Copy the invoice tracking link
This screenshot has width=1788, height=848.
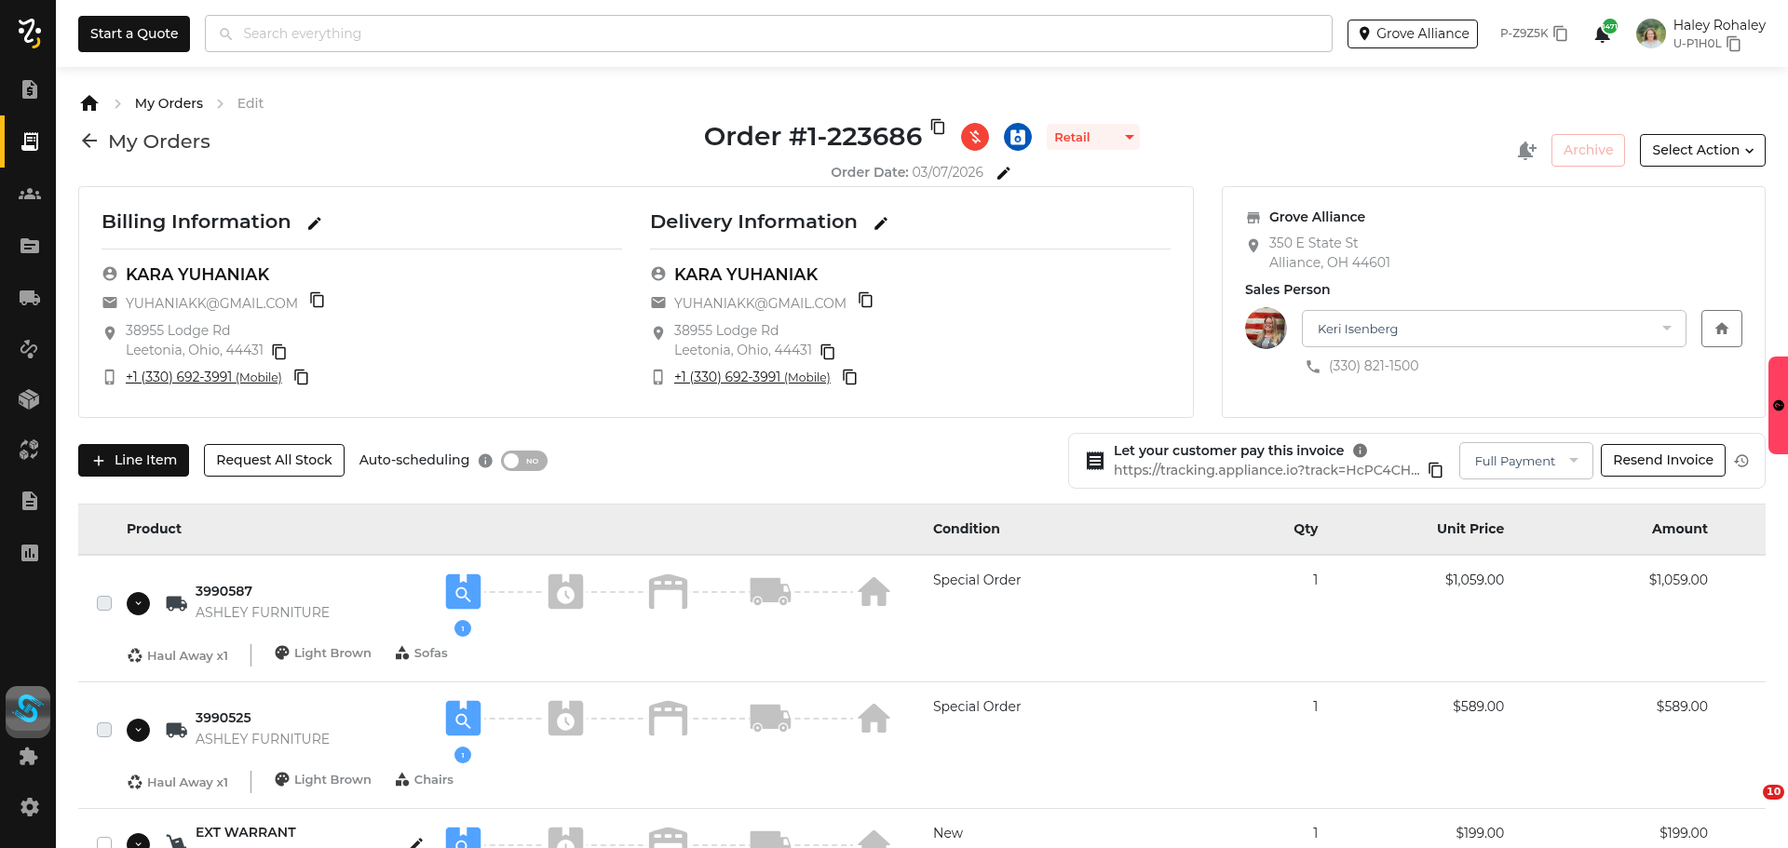1435,470
